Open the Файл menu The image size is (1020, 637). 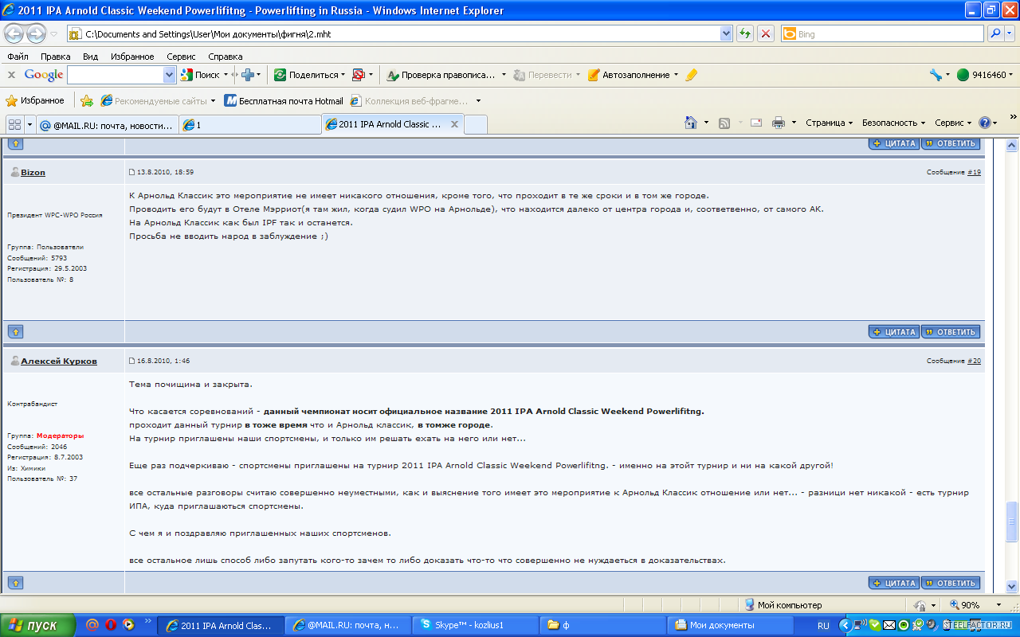[18, 57]
